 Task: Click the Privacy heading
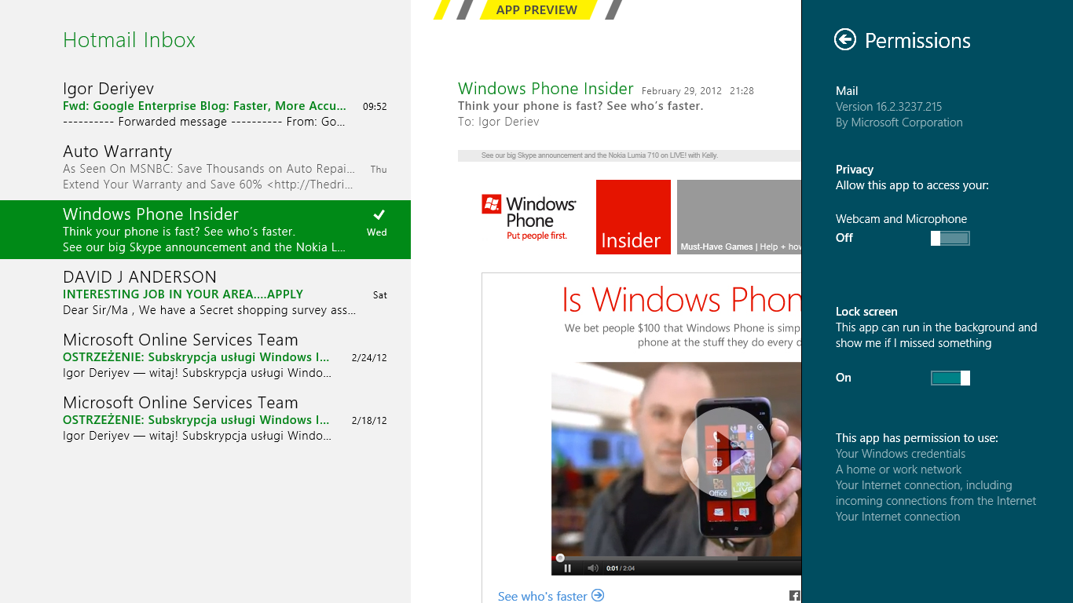(855, 170)
